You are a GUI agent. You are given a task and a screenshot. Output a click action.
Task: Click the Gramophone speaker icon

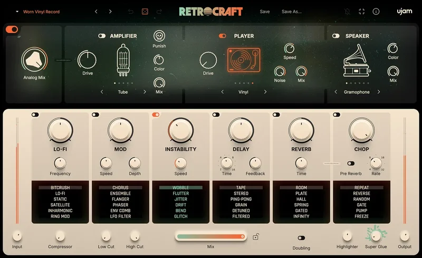pos(357,61)
